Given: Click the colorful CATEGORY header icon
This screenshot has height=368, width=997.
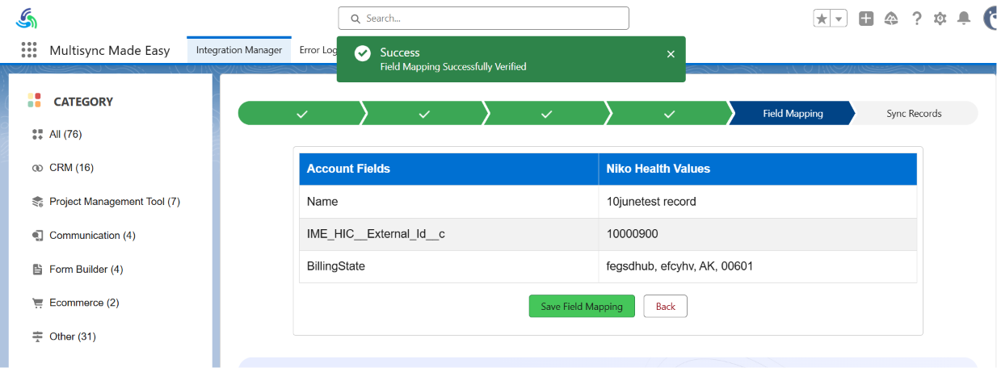Looking at the screenshot, I should (34, 100).
